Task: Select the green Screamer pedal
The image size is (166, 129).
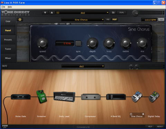Action: (x=41, y=96)
